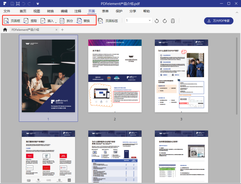Click the 万兴PDF专家 account button

pos(219,21)
